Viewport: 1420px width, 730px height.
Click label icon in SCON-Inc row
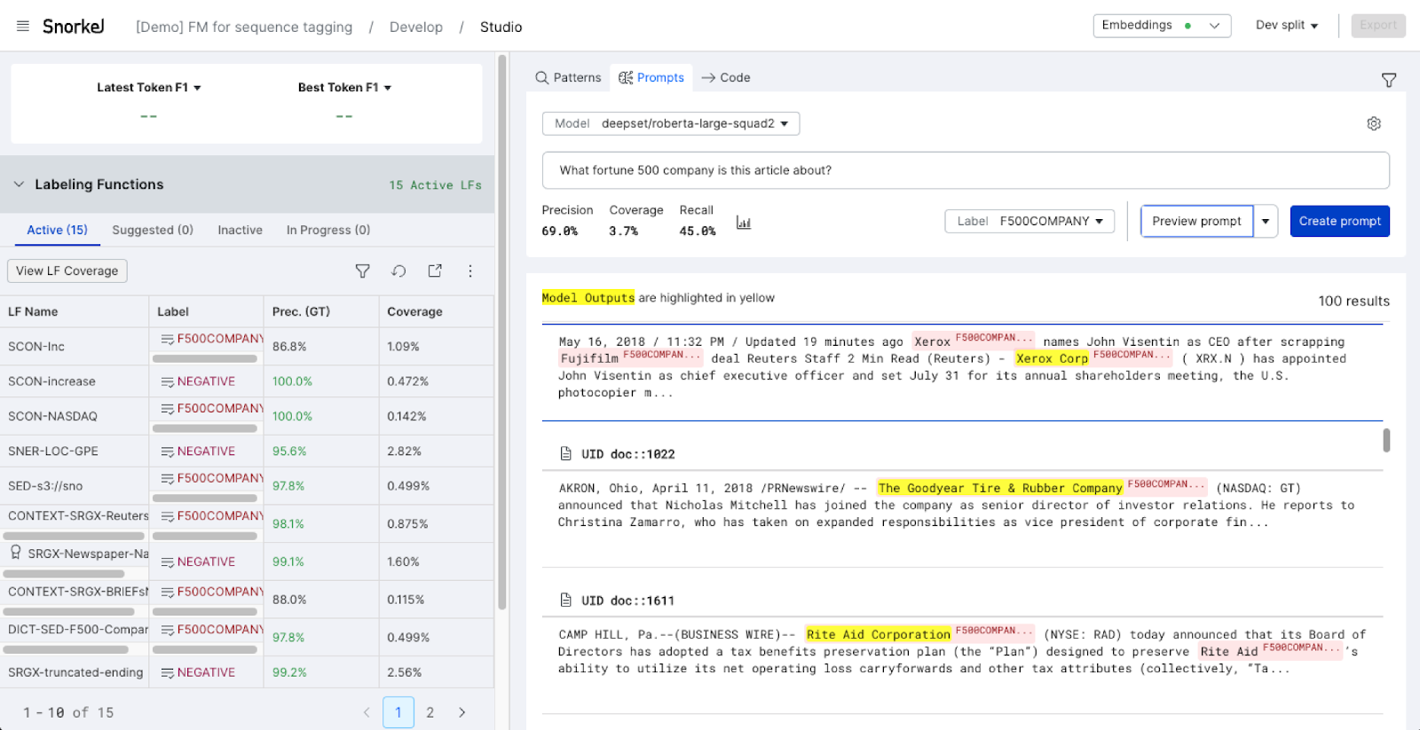167,339
